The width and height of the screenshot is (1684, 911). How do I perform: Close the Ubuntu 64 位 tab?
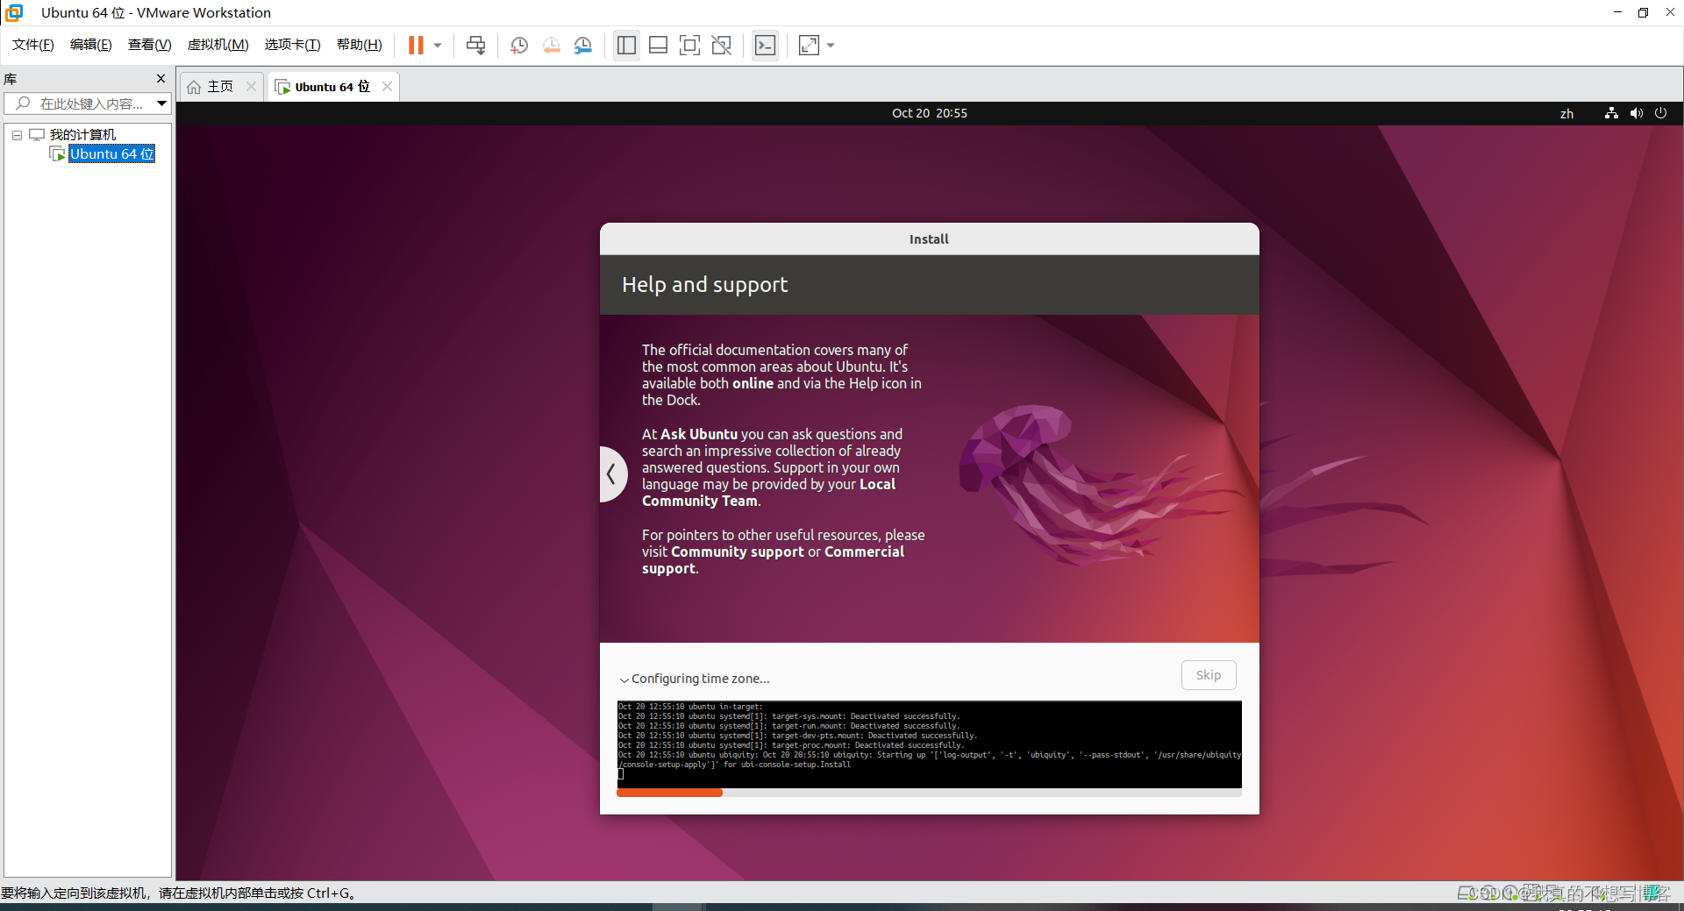pyautogui.click(x=387, y=87)
